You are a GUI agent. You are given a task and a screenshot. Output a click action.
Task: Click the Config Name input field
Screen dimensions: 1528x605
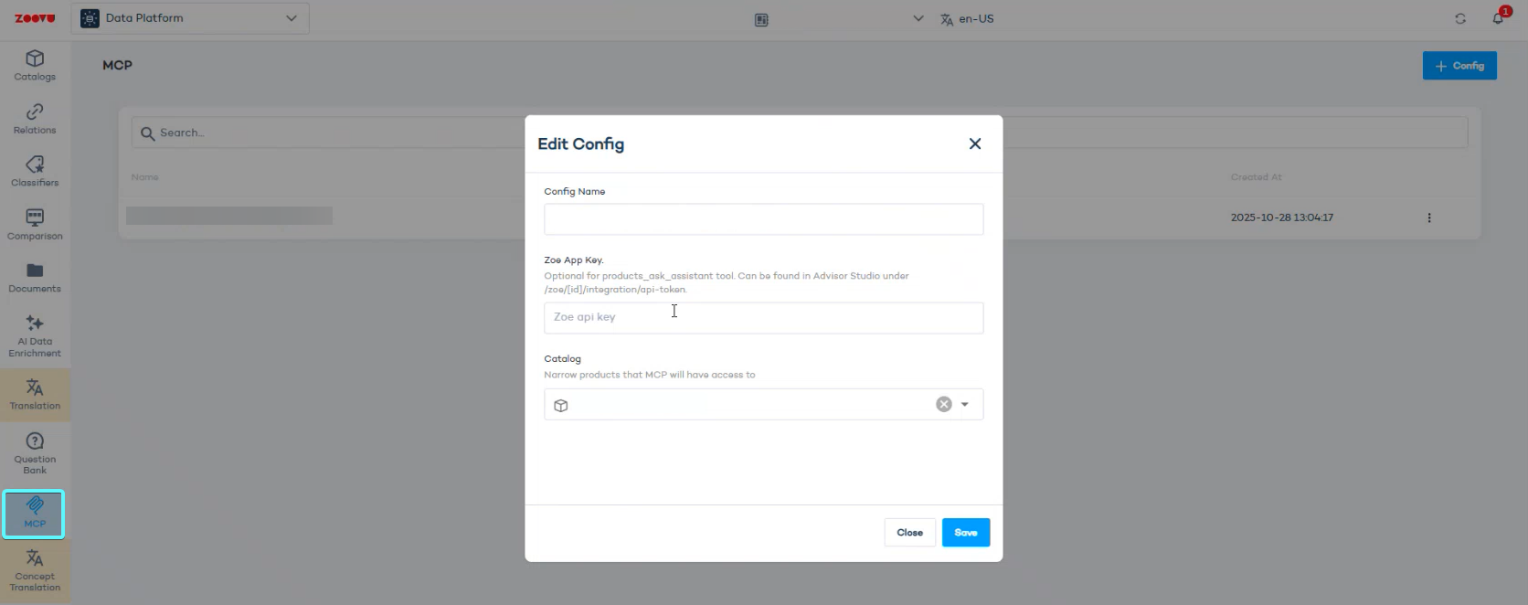pos(763,219)
